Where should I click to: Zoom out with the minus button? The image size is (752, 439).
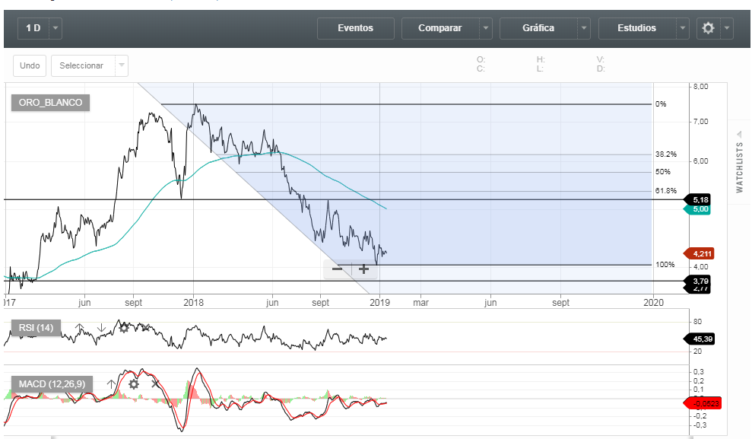(338, 269)
